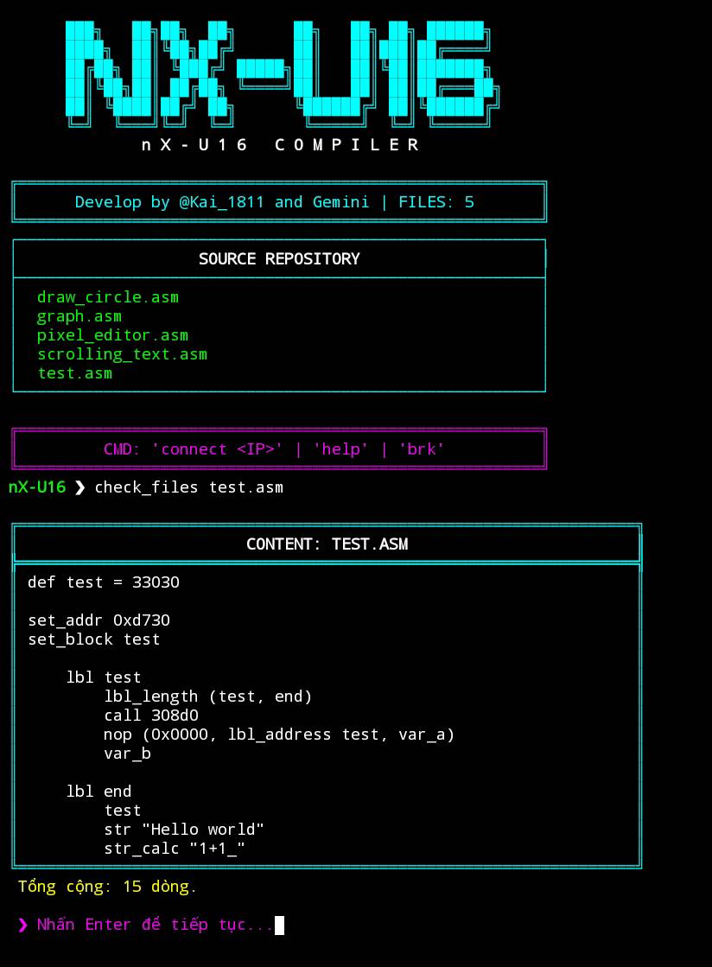
Task: Click the CONTENT: TEST.ASM header
Action: point(327,544)
